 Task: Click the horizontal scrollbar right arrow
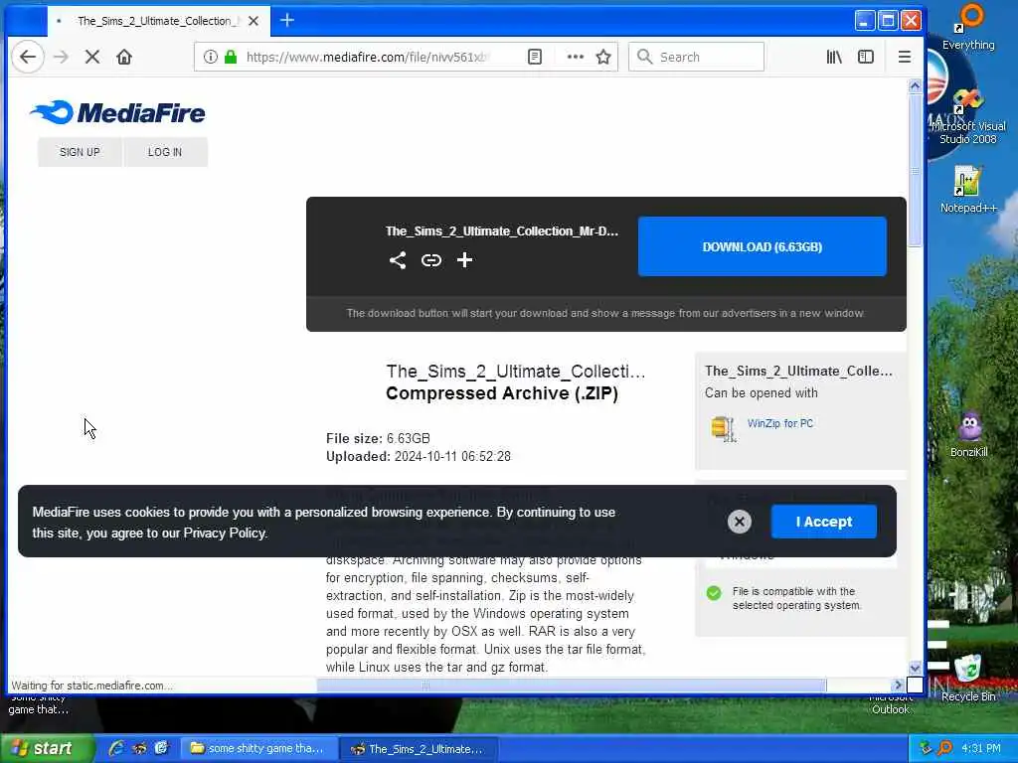898,685
